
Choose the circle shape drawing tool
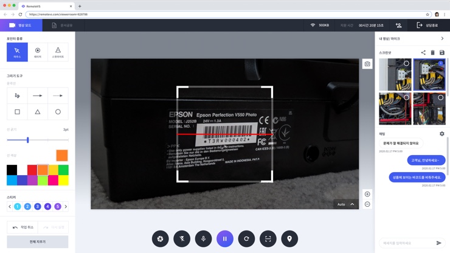[x=58, y=112]
